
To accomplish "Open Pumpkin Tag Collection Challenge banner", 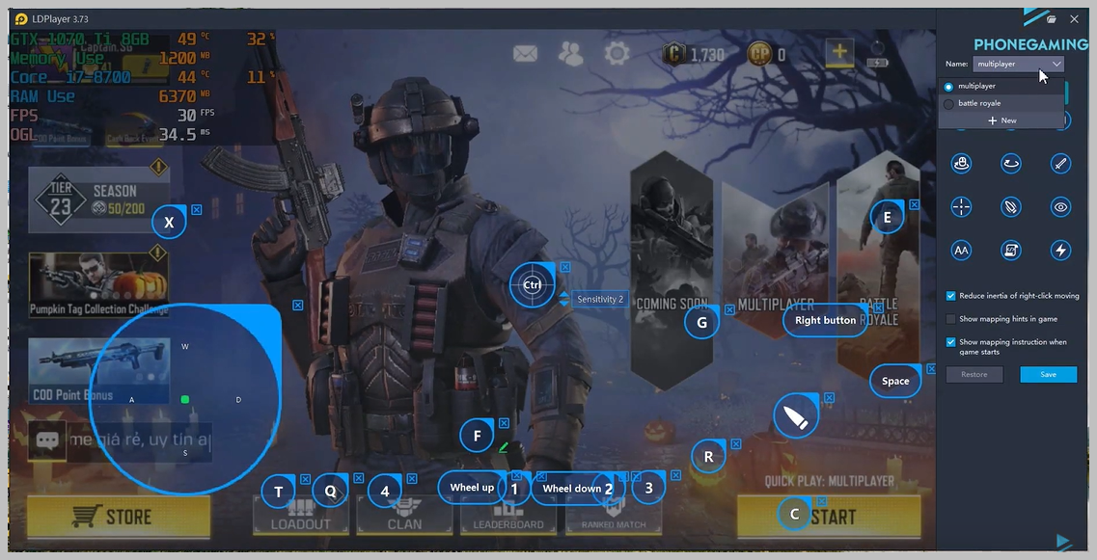I will click(x=98, y=284).
